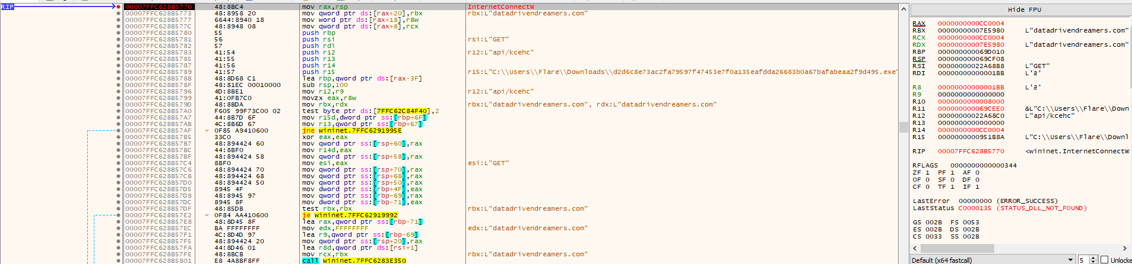Select the IF flag in registers

(971, 187)
